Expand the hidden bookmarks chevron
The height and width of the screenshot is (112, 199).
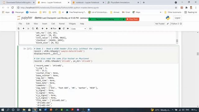point(160,12)
